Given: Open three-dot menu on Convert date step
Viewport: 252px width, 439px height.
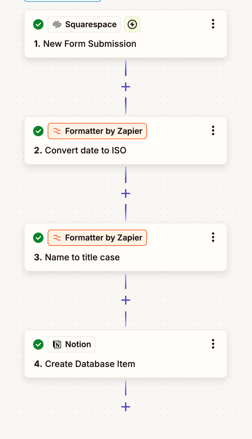Looking at the screenshot, I should tap(213, 130).
